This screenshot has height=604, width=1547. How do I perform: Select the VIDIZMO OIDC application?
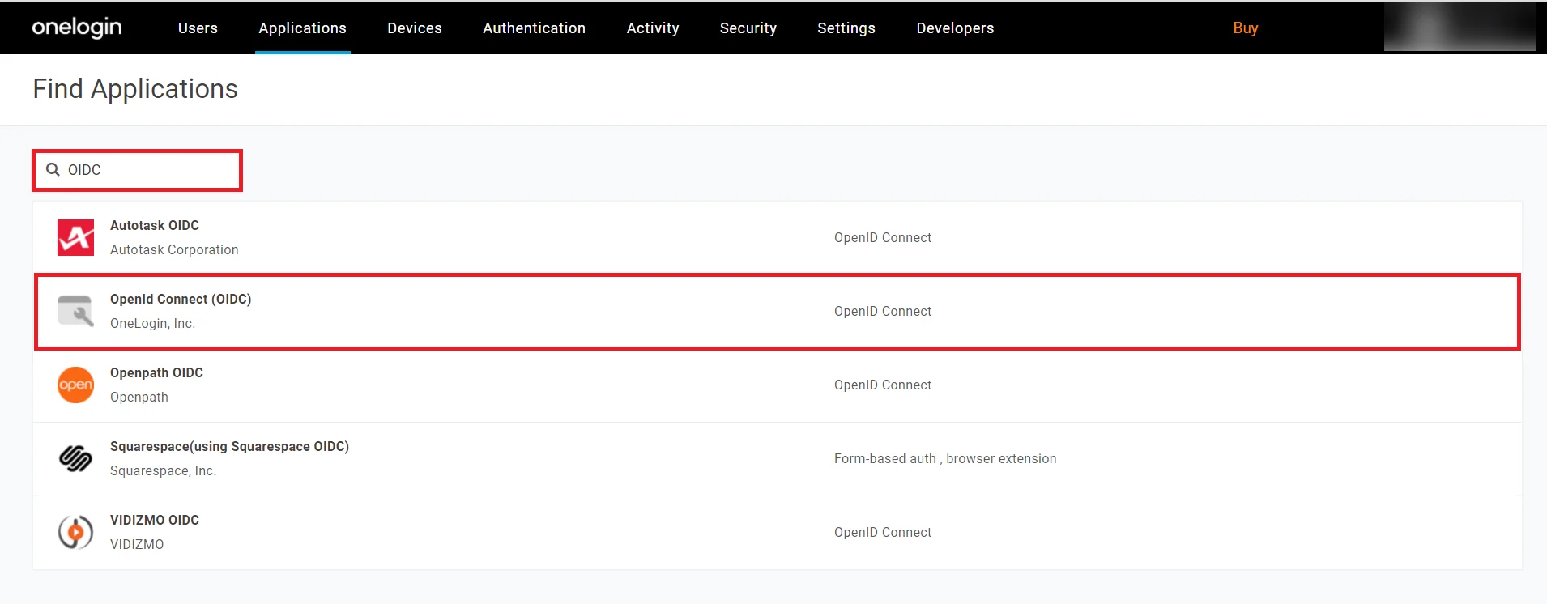777,533
